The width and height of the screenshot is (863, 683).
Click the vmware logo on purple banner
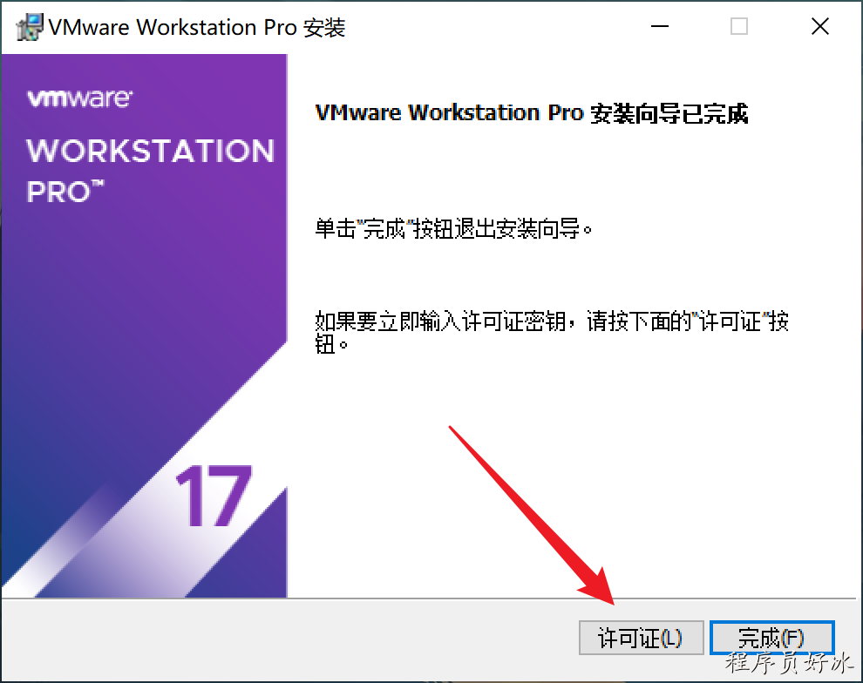coord(80,98)
